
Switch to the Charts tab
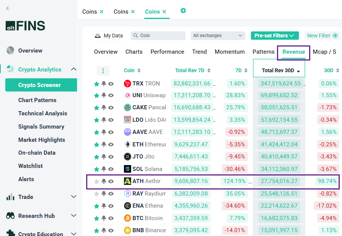click(x=134, y=52)
